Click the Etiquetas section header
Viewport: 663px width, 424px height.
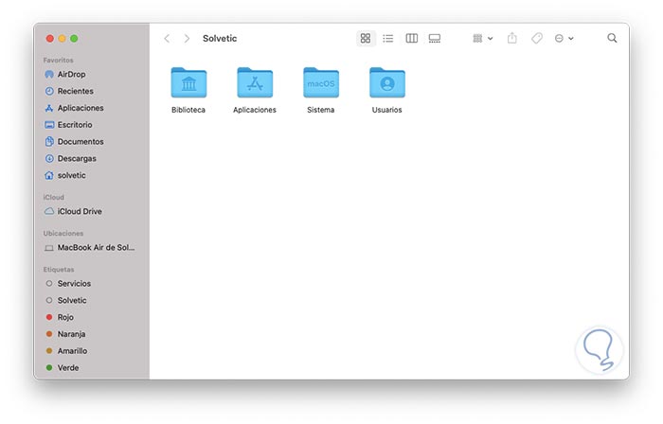[x=59, y=270]
